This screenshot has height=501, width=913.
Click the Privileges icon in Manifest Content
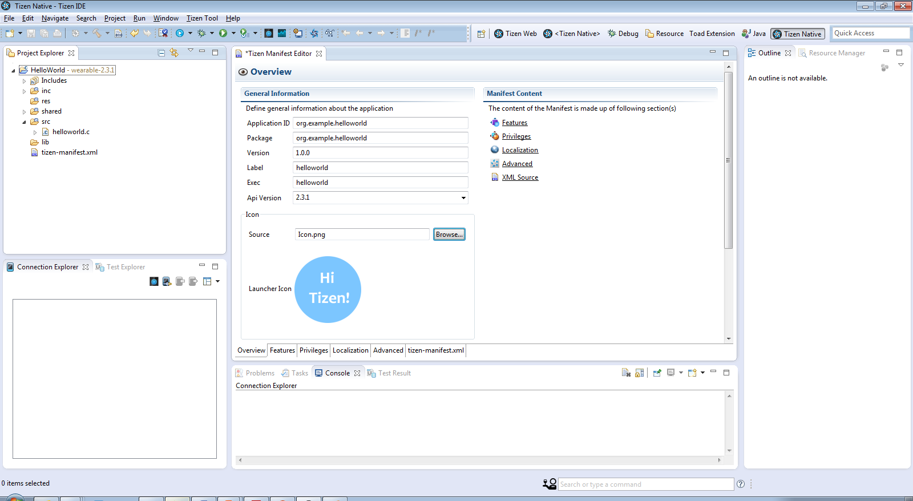pos(495,136)
